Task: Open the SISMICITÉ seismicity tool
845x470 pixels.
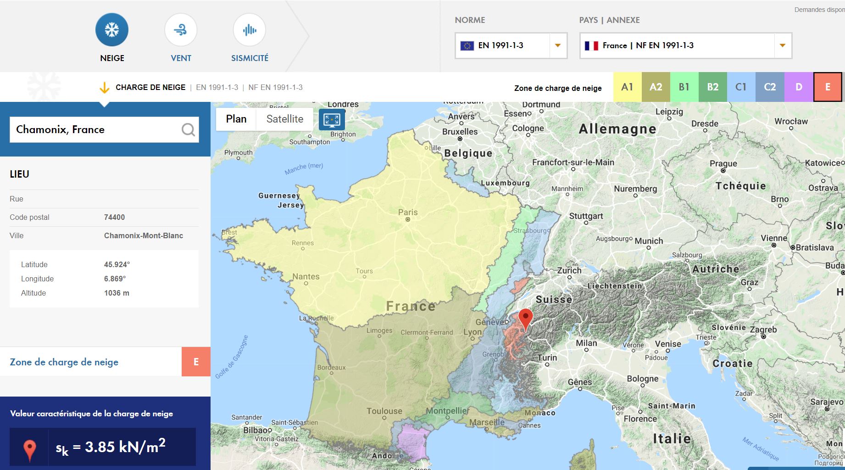Action: click(x=249, y=29)
